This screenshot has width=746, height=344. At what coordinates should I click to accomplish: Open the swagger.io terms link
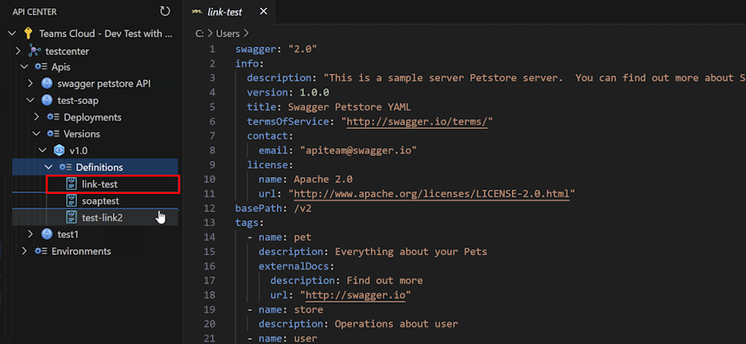(417, 122)
